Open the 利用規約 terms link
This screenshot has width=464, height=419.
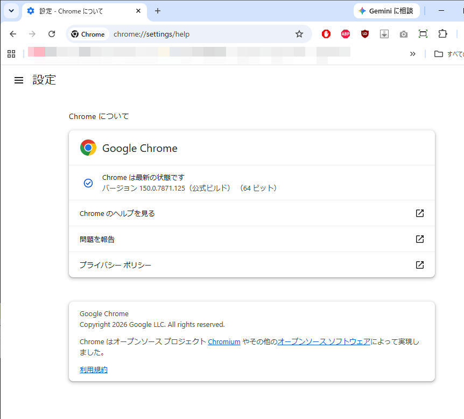tap(94, 369)
